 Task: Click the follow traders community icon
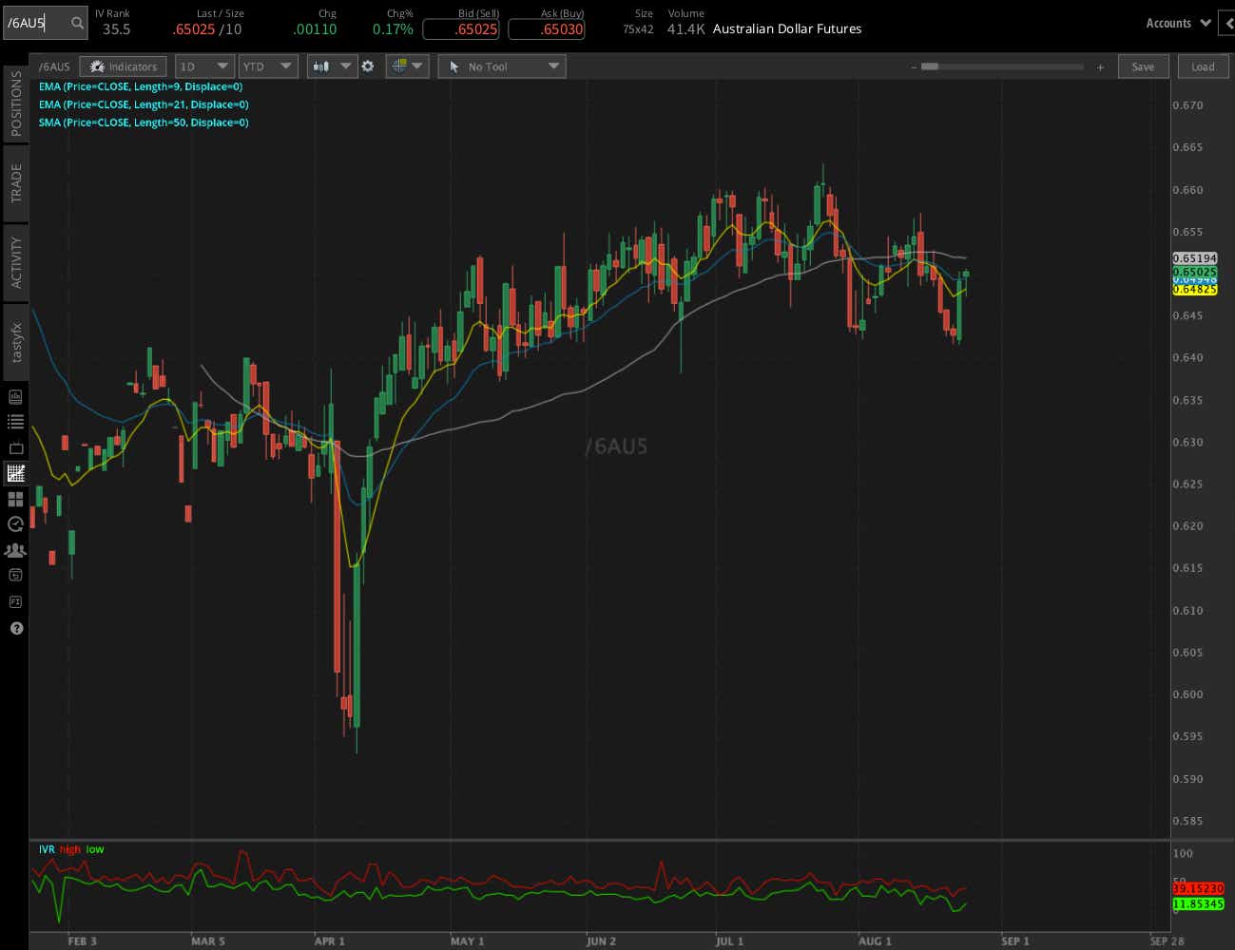coord(14,549)
